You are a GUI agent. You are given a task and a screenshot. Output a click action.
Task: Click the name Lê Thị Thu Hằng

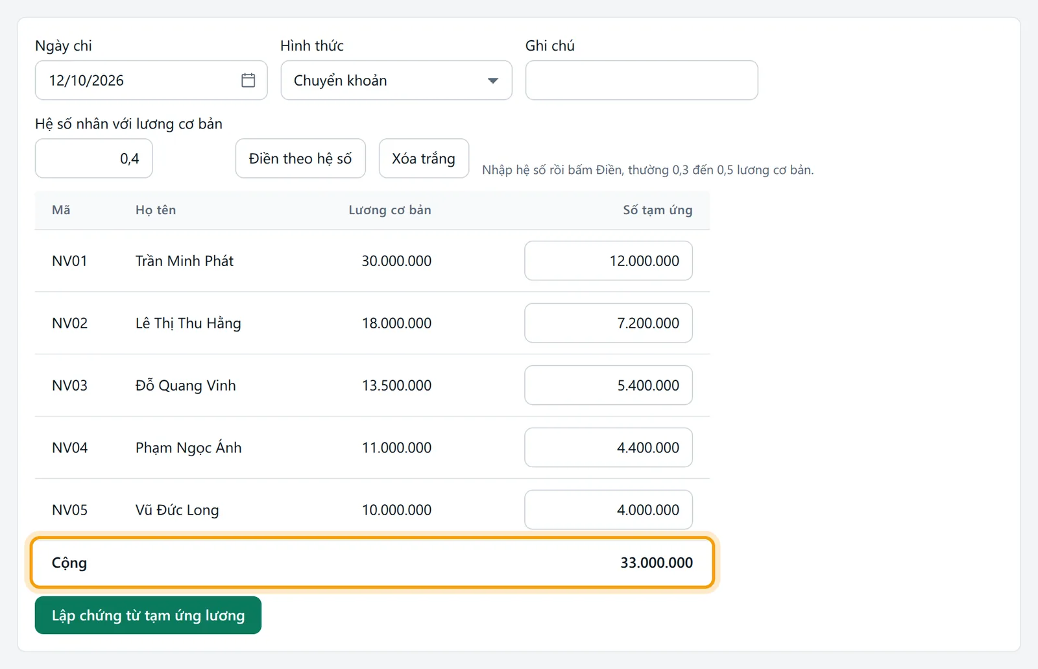coord(188,323)
